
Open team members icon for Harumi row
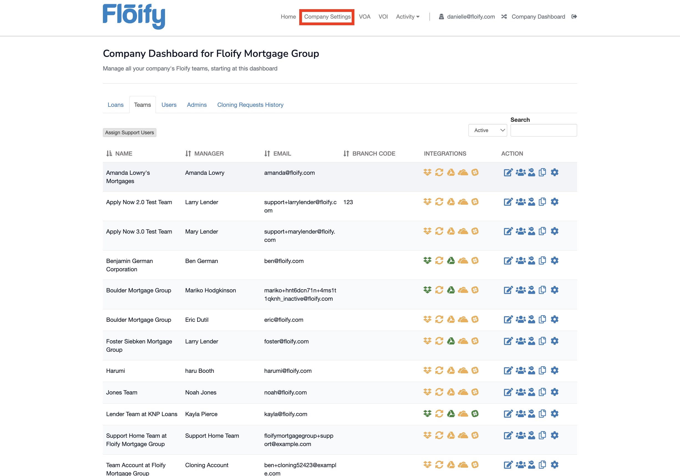click(520, 370)
